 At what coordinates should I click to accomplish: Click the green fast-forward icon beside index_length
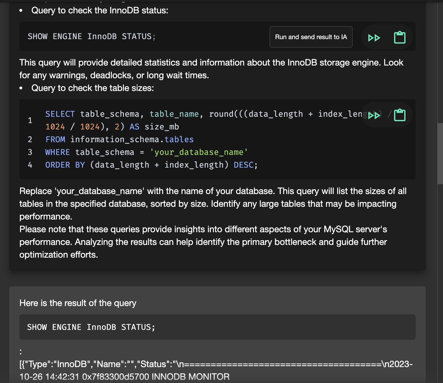tap(374, 115)
